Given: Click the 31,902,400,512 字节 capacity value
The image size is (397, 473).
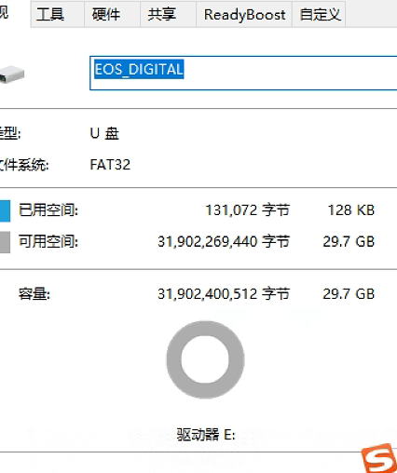Looking at the screenshot, I should click(224, 293).
